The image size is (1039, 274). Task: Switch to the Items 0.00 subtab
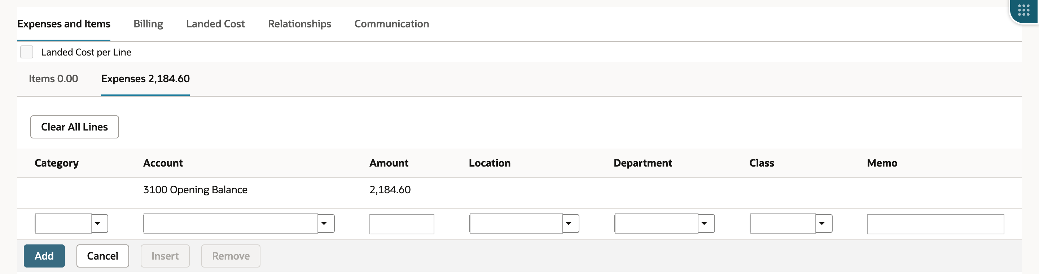click(x=53, y=79)
